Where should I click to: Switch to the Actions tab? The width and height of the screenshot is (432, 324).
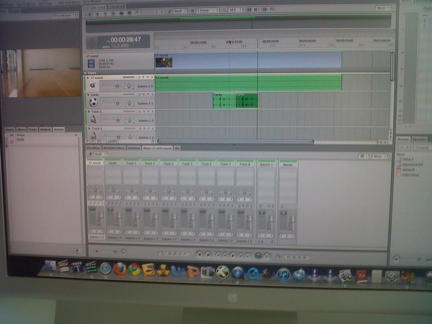pyautogui.click(x=59, y=129)
